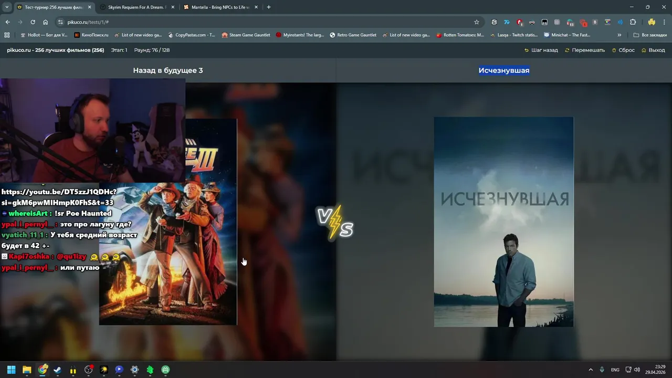Switch to the Skyrim Requiem For A Dream tab
Screen dimensions: 672x378
[137, 7]
